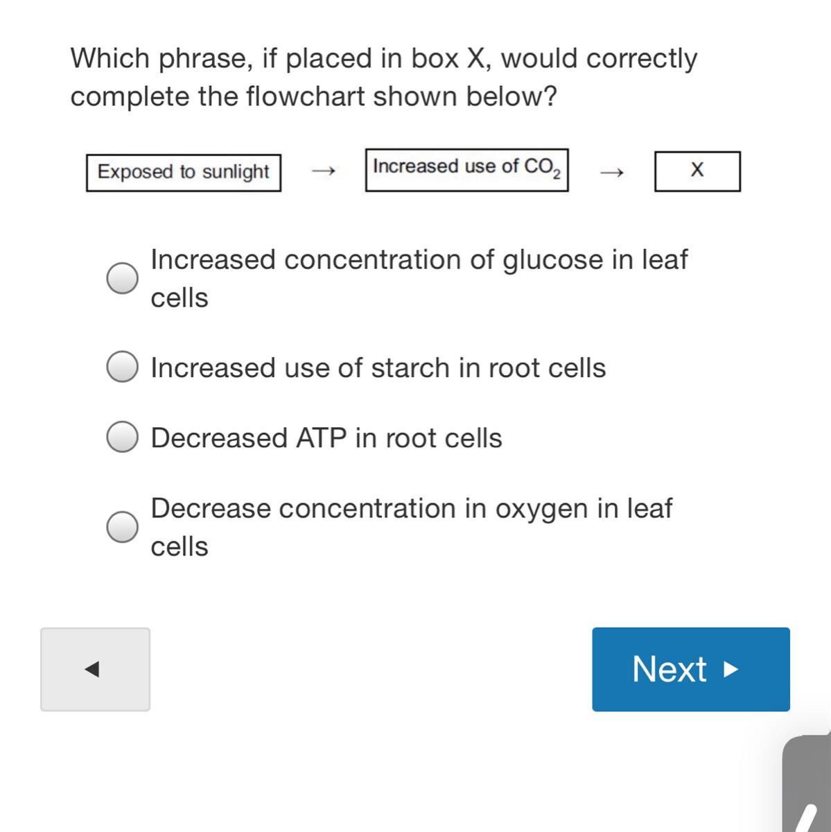This screenshot has height=832, width=831.
Task: Go back using the left arrow button
Action: [x=95, y=669]
